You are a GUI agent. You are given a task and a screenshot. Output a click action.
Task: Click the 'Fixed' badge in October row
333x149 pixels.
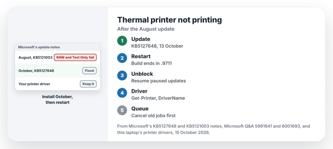(x=89, y=71)
